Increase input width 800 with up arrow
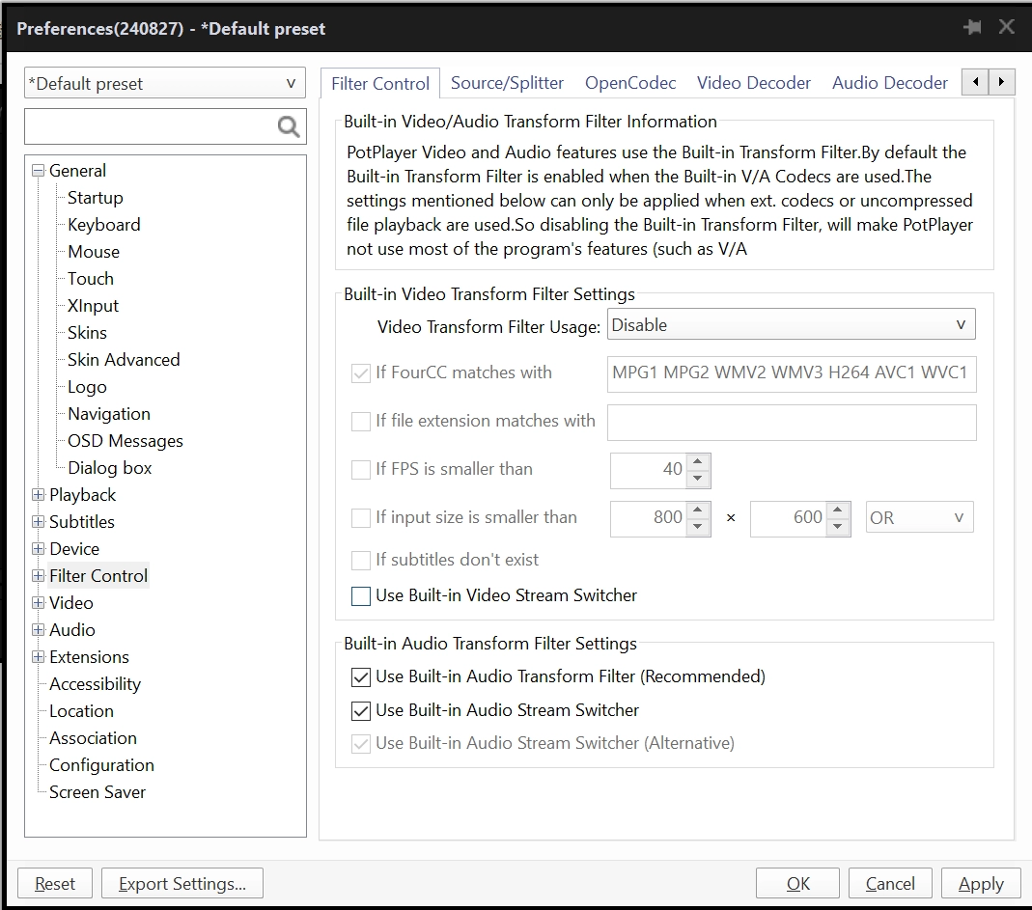 698,510
